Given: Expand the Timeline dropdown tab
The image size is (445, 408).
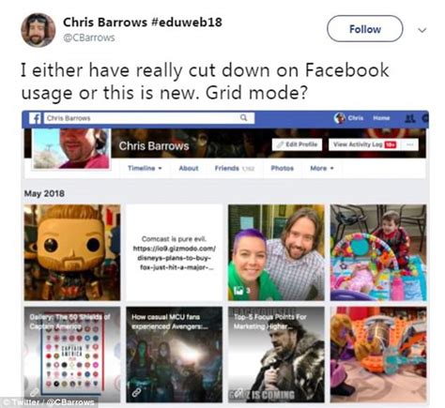Looking at the screenshot, I should coord(145,168).
